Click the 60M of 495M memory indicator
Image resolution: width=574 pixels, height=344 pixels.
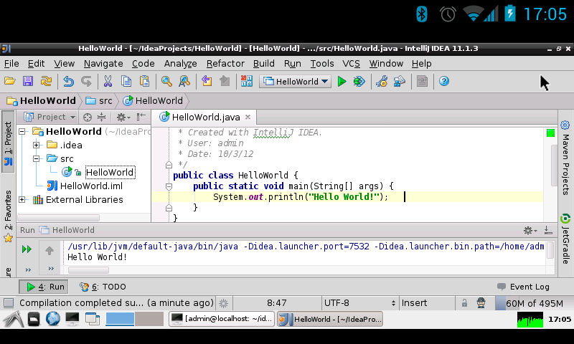(x=534, y=303)
